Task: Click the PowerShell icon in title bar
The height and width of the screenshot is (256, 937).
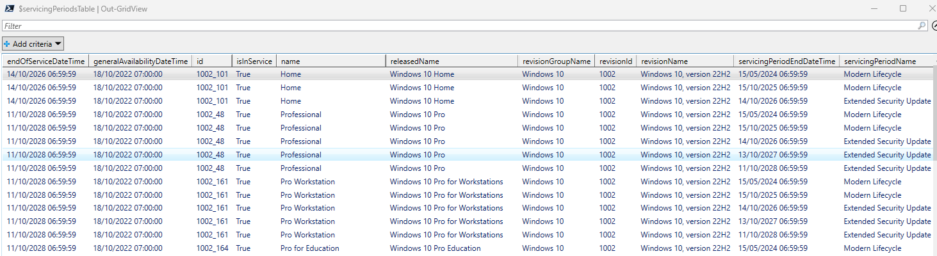Action: (7, 8)
